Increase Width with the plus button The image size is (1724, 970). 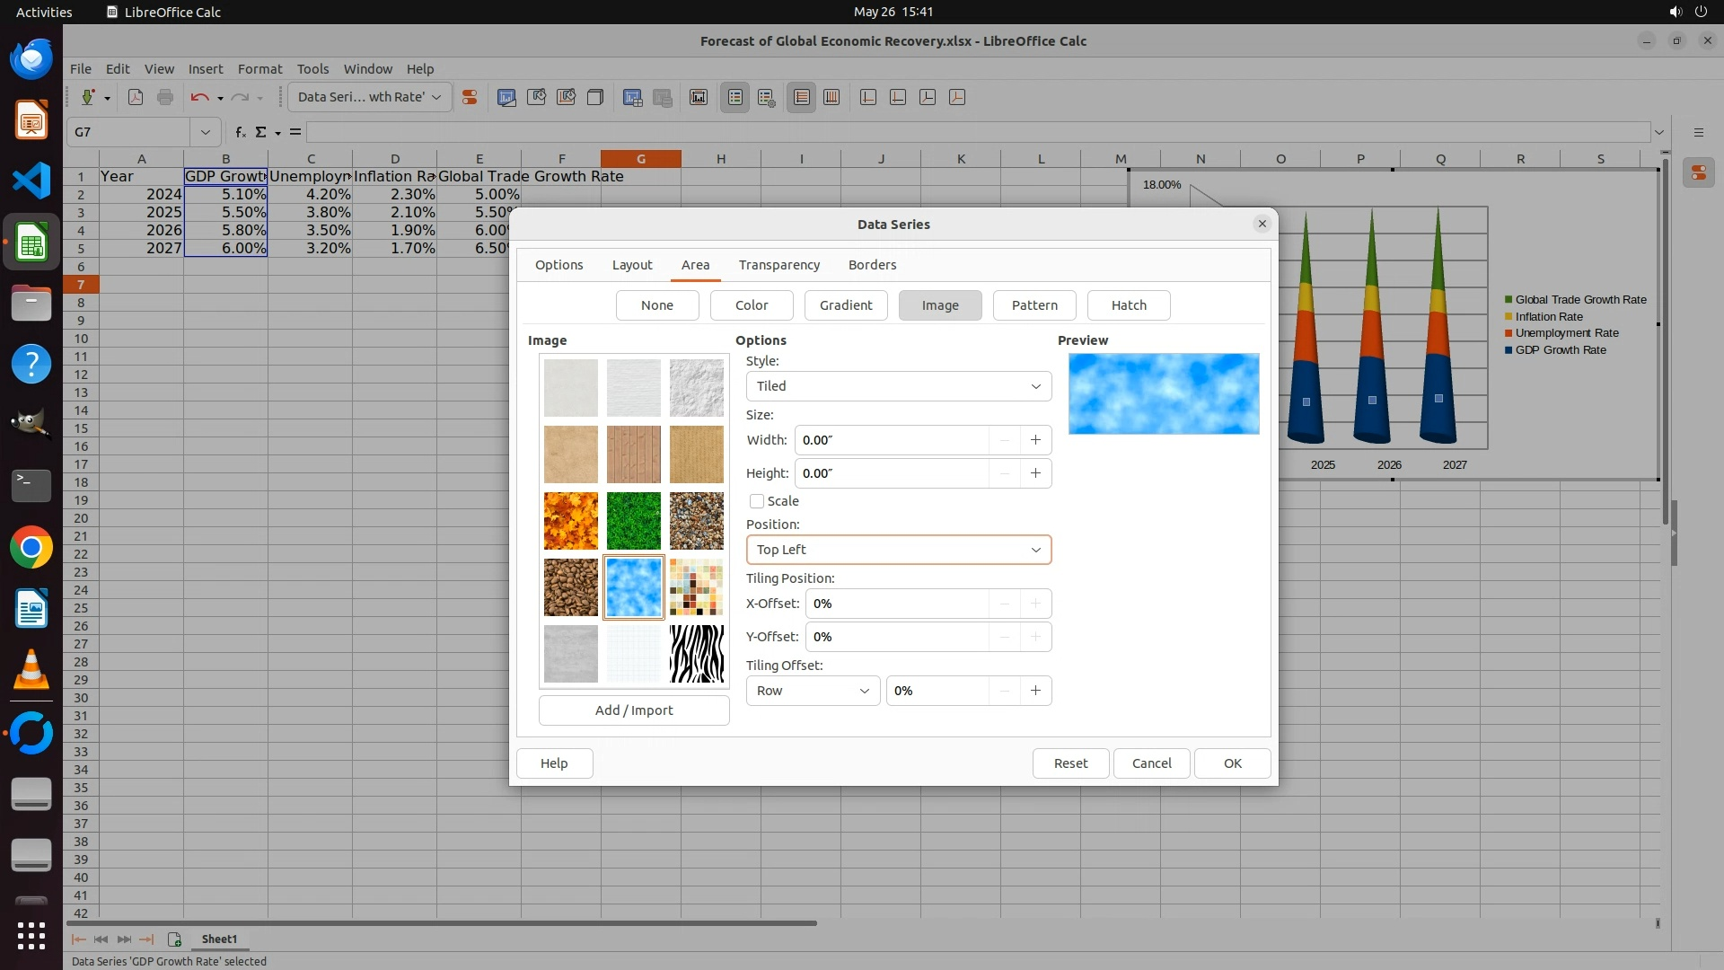click(x=1035, y=440)
